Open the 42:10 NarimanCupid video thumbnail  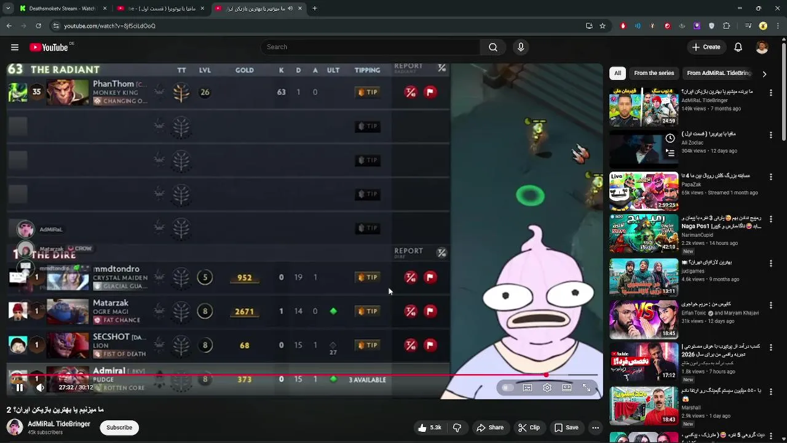[x=644, y=234]
